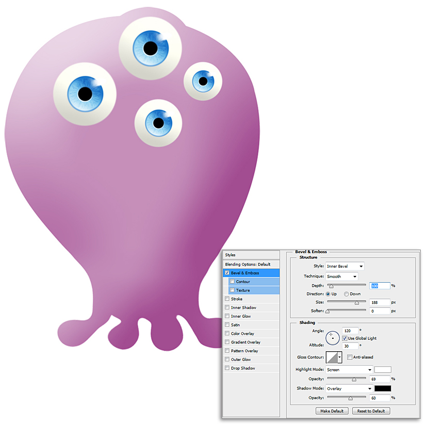This screenshot has width=428, height=428.
Task: Select the Satin style label
Action: tap(235, 325)
